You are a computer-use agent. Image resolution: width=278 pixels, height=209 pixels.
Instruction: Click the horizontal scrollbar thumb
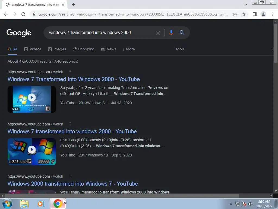(x=122, y=196)
